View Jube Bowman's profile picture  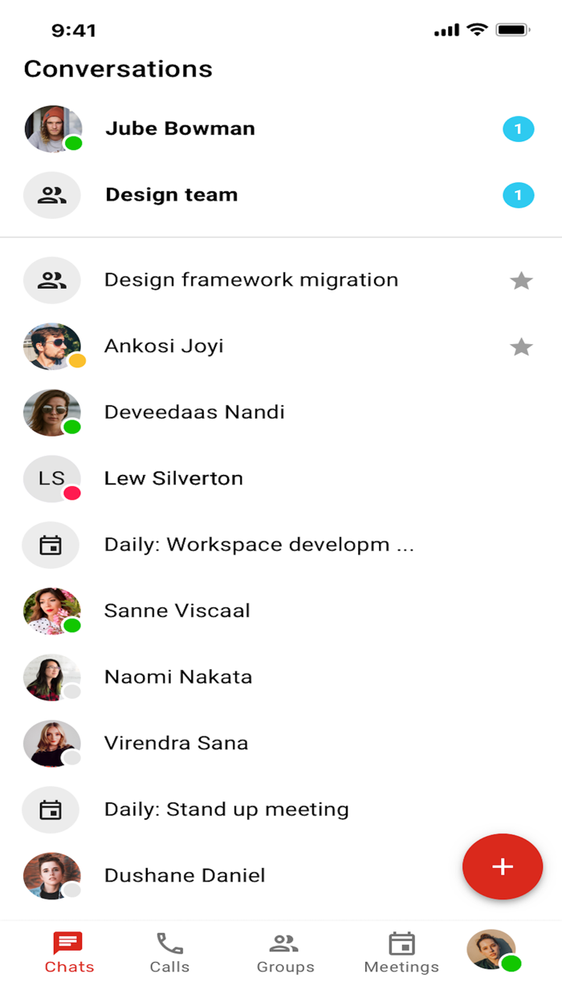(x=51, y=128)
